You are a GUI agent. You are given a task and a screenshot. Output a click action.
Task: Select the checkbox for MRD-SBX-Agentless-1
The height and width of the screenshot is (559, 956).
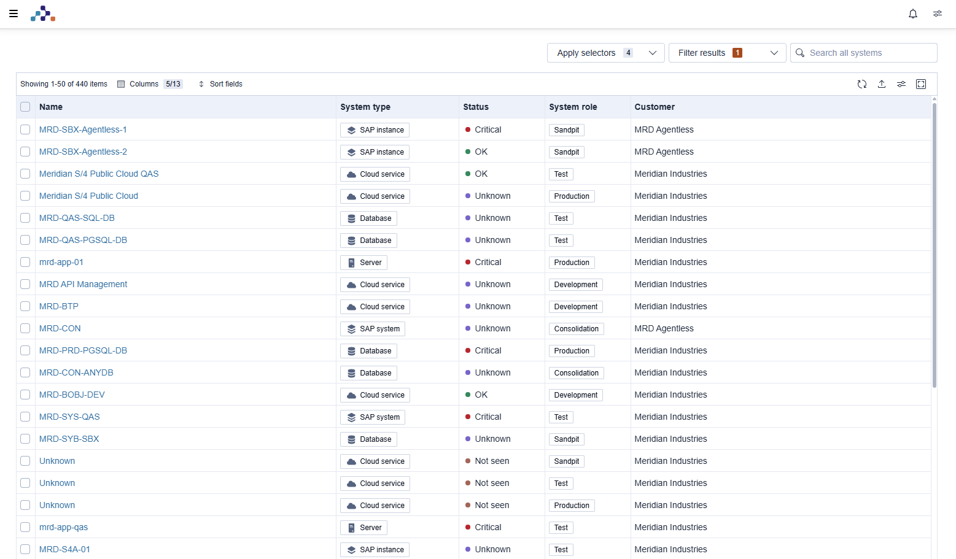(x=25, y=129)
